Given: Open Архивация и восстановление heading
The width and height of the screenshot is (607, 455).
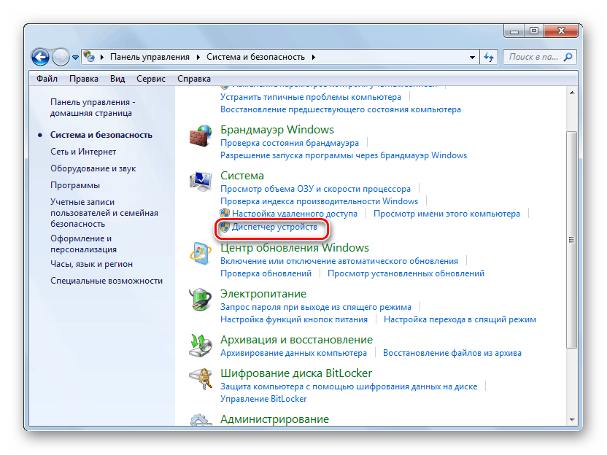Looking at the screenshot, I should pos(296,340).
